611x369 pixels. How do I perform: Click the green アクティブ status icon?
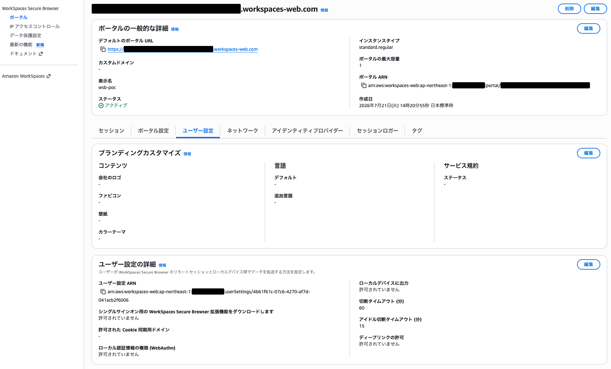coord(101,106)
